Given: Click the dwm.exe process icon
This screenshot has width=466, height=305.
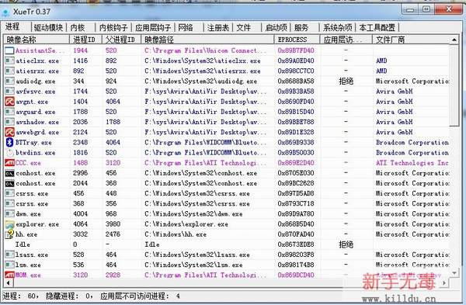Looking at the screenshot, I should tap(9, 214).
